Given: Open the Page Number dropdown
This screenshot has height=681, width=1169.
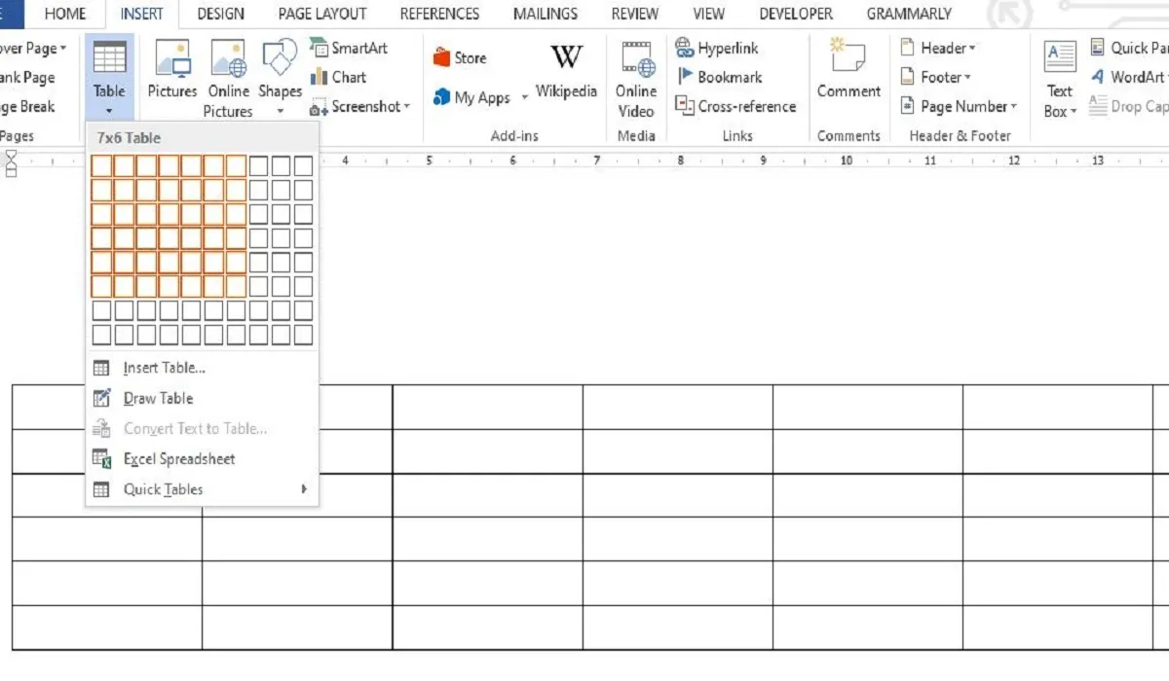Looking at the screenshot, I should point(958,106).
